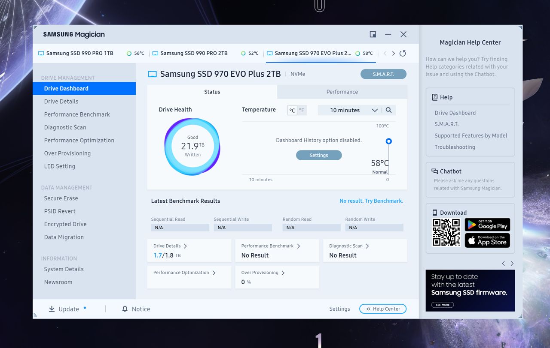Click the download Update icon
Image resolution: width=550 pixels, height=348 pixels.
pos(52,309)
